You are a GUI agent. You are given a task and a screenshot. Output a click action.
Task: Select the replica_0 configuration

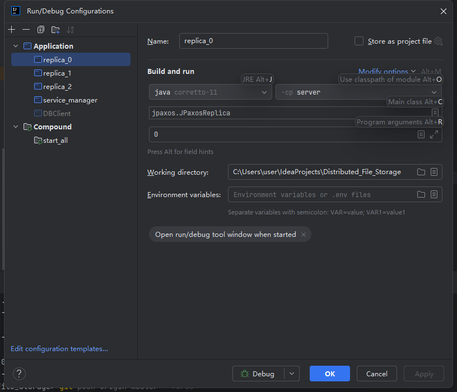(x=71, y=59)
